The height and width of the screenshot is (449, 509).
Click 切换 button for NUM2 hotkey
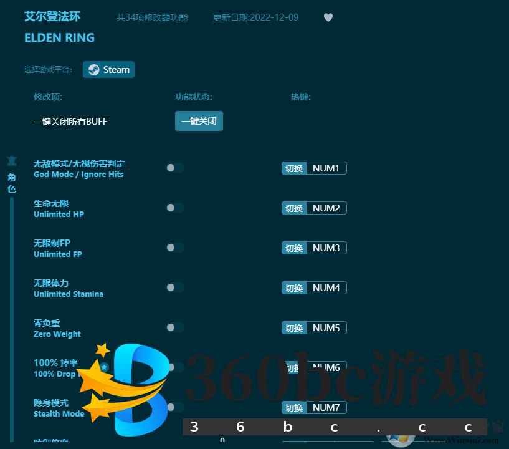click(x=294, y=208)
